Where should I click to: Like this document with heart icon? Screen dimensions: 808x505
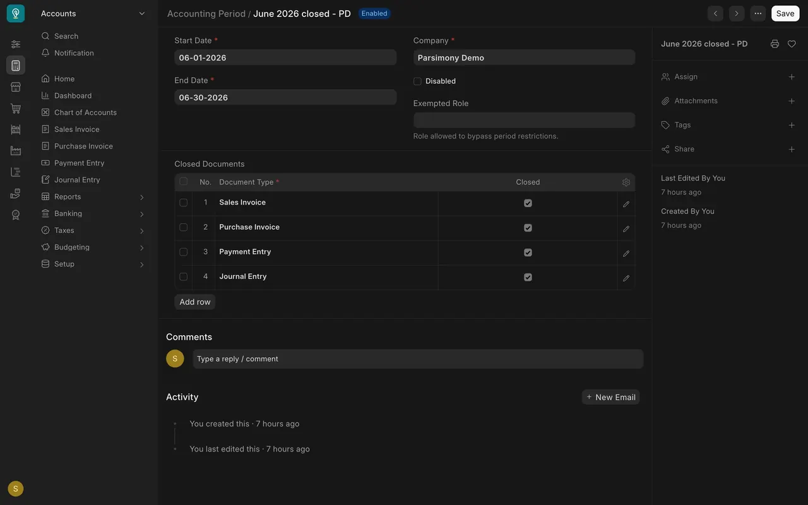click(x=792, y=44)
